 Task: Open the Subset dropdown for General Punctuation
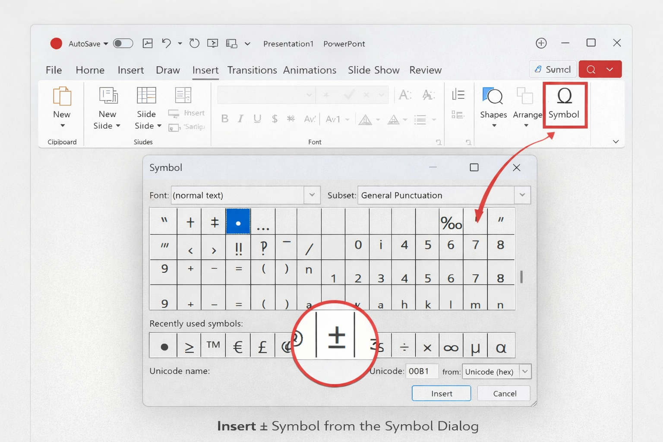coord(522,195)
